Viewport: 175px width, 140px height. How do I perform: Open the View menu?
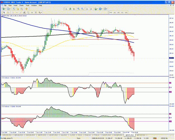click(x=10, y=5)
